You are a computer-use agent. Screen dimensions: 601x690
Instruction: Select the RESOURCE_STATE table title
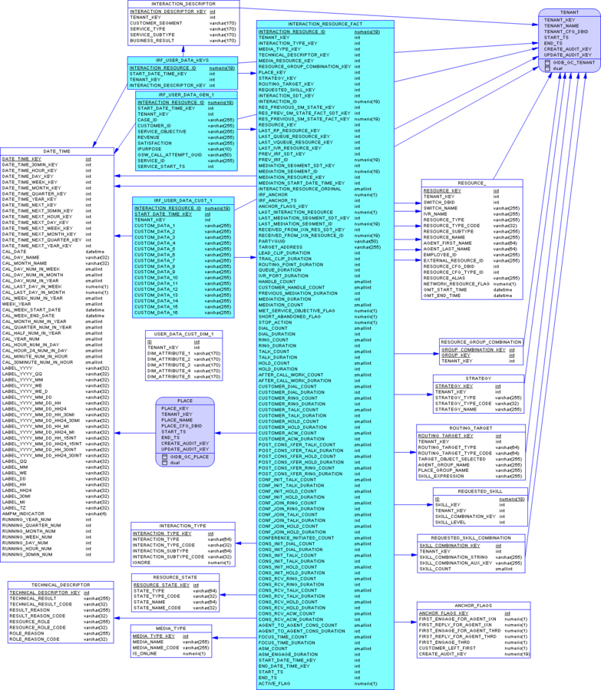[175, 577]
